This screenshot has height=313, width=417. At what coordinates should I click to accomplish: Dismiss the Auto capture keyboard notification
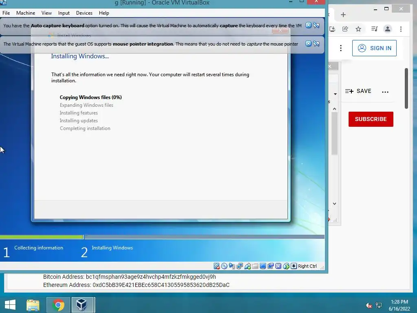click(x=308, y=25)
